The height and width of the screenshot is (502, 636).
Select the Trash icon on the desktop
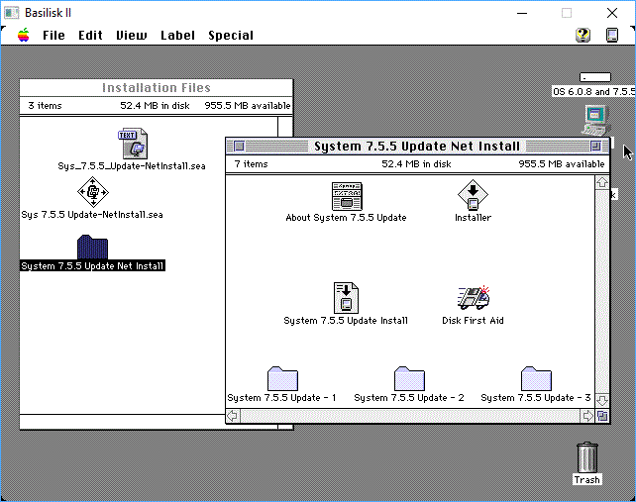[586, 457]
